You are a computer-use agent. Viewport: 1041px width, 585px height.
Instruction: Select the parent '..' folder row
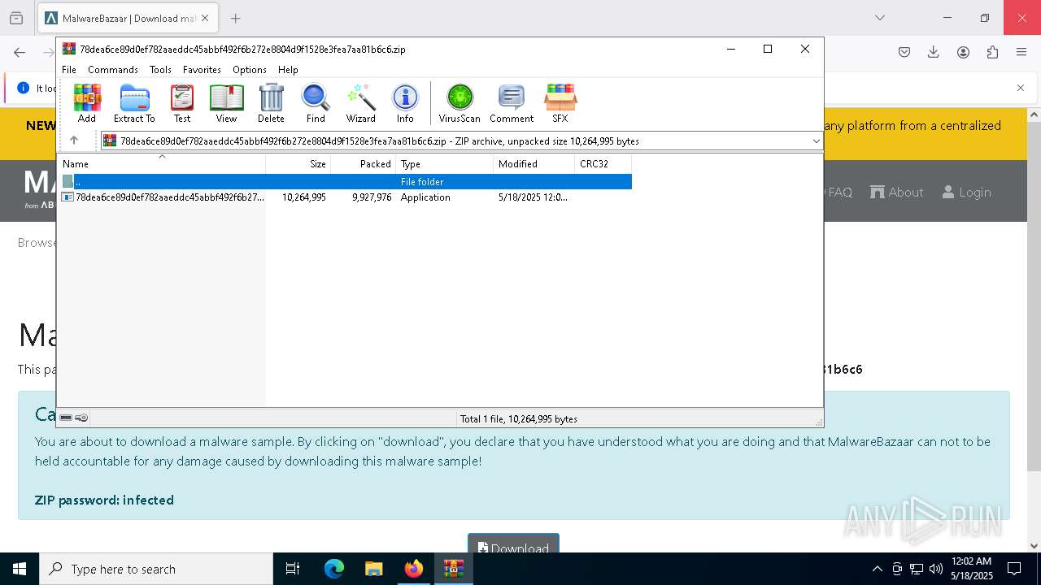[346, 182]
